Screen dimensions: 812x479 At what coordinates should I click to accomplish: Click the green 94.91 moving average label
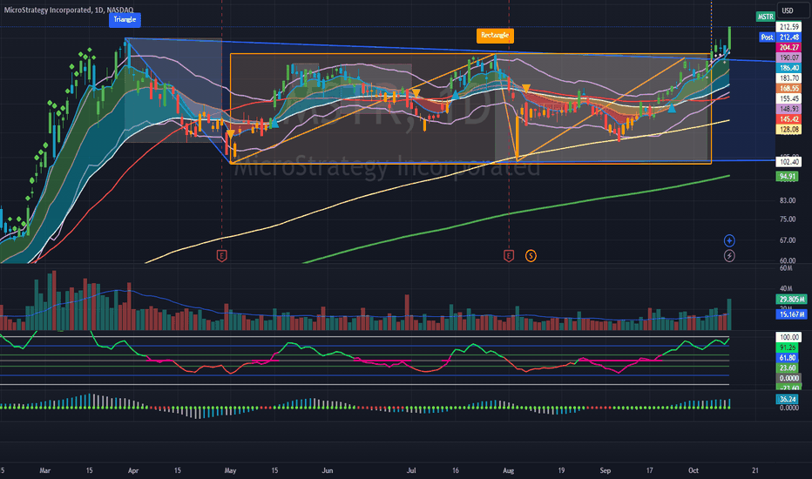tap(787, 177)
